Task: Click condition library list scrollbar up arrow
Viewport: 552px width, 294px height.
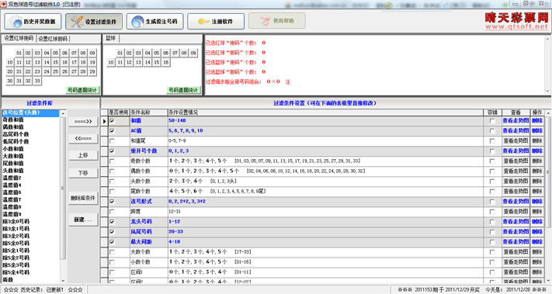Action: click(63, 113)
